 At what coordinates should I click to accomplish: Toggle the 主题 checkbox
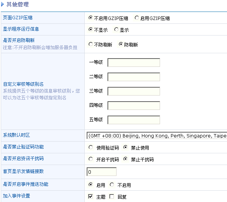[x=90, y=196]
